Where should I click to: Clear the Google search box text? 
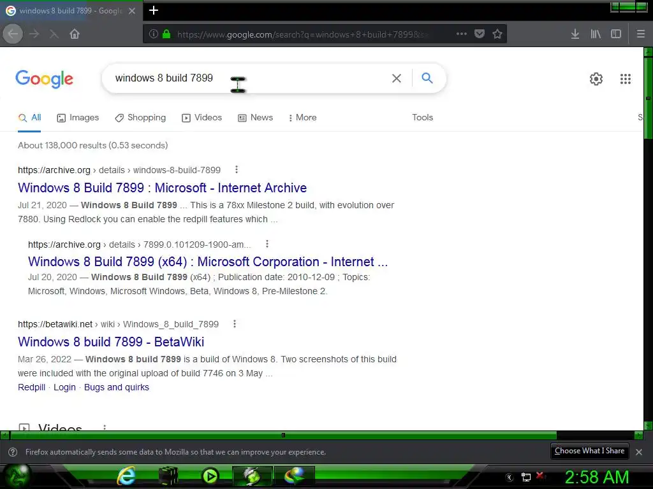[397, 78]
